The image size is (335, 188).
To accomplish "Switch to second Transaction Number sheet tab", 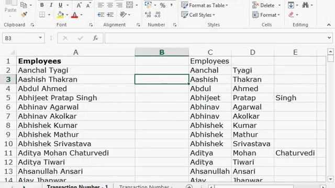I will click(146, 186).
